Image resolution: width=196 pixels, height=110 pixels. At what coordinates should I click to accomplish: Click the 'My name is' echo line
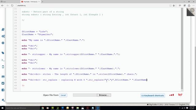pyautogui.click(x=53, y=40)
